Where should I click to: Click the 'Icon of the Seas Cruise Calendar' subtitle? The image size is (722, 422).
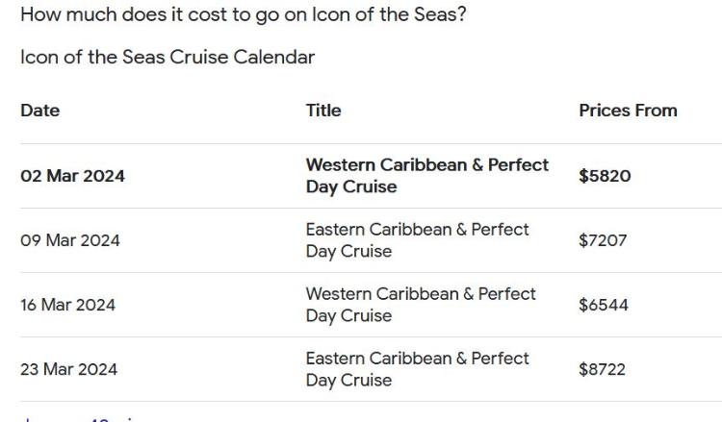[x=168, y=58]
